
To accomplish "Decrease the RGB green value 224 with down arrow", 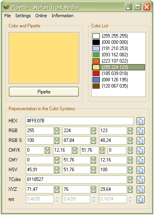I will coord(94,133).
